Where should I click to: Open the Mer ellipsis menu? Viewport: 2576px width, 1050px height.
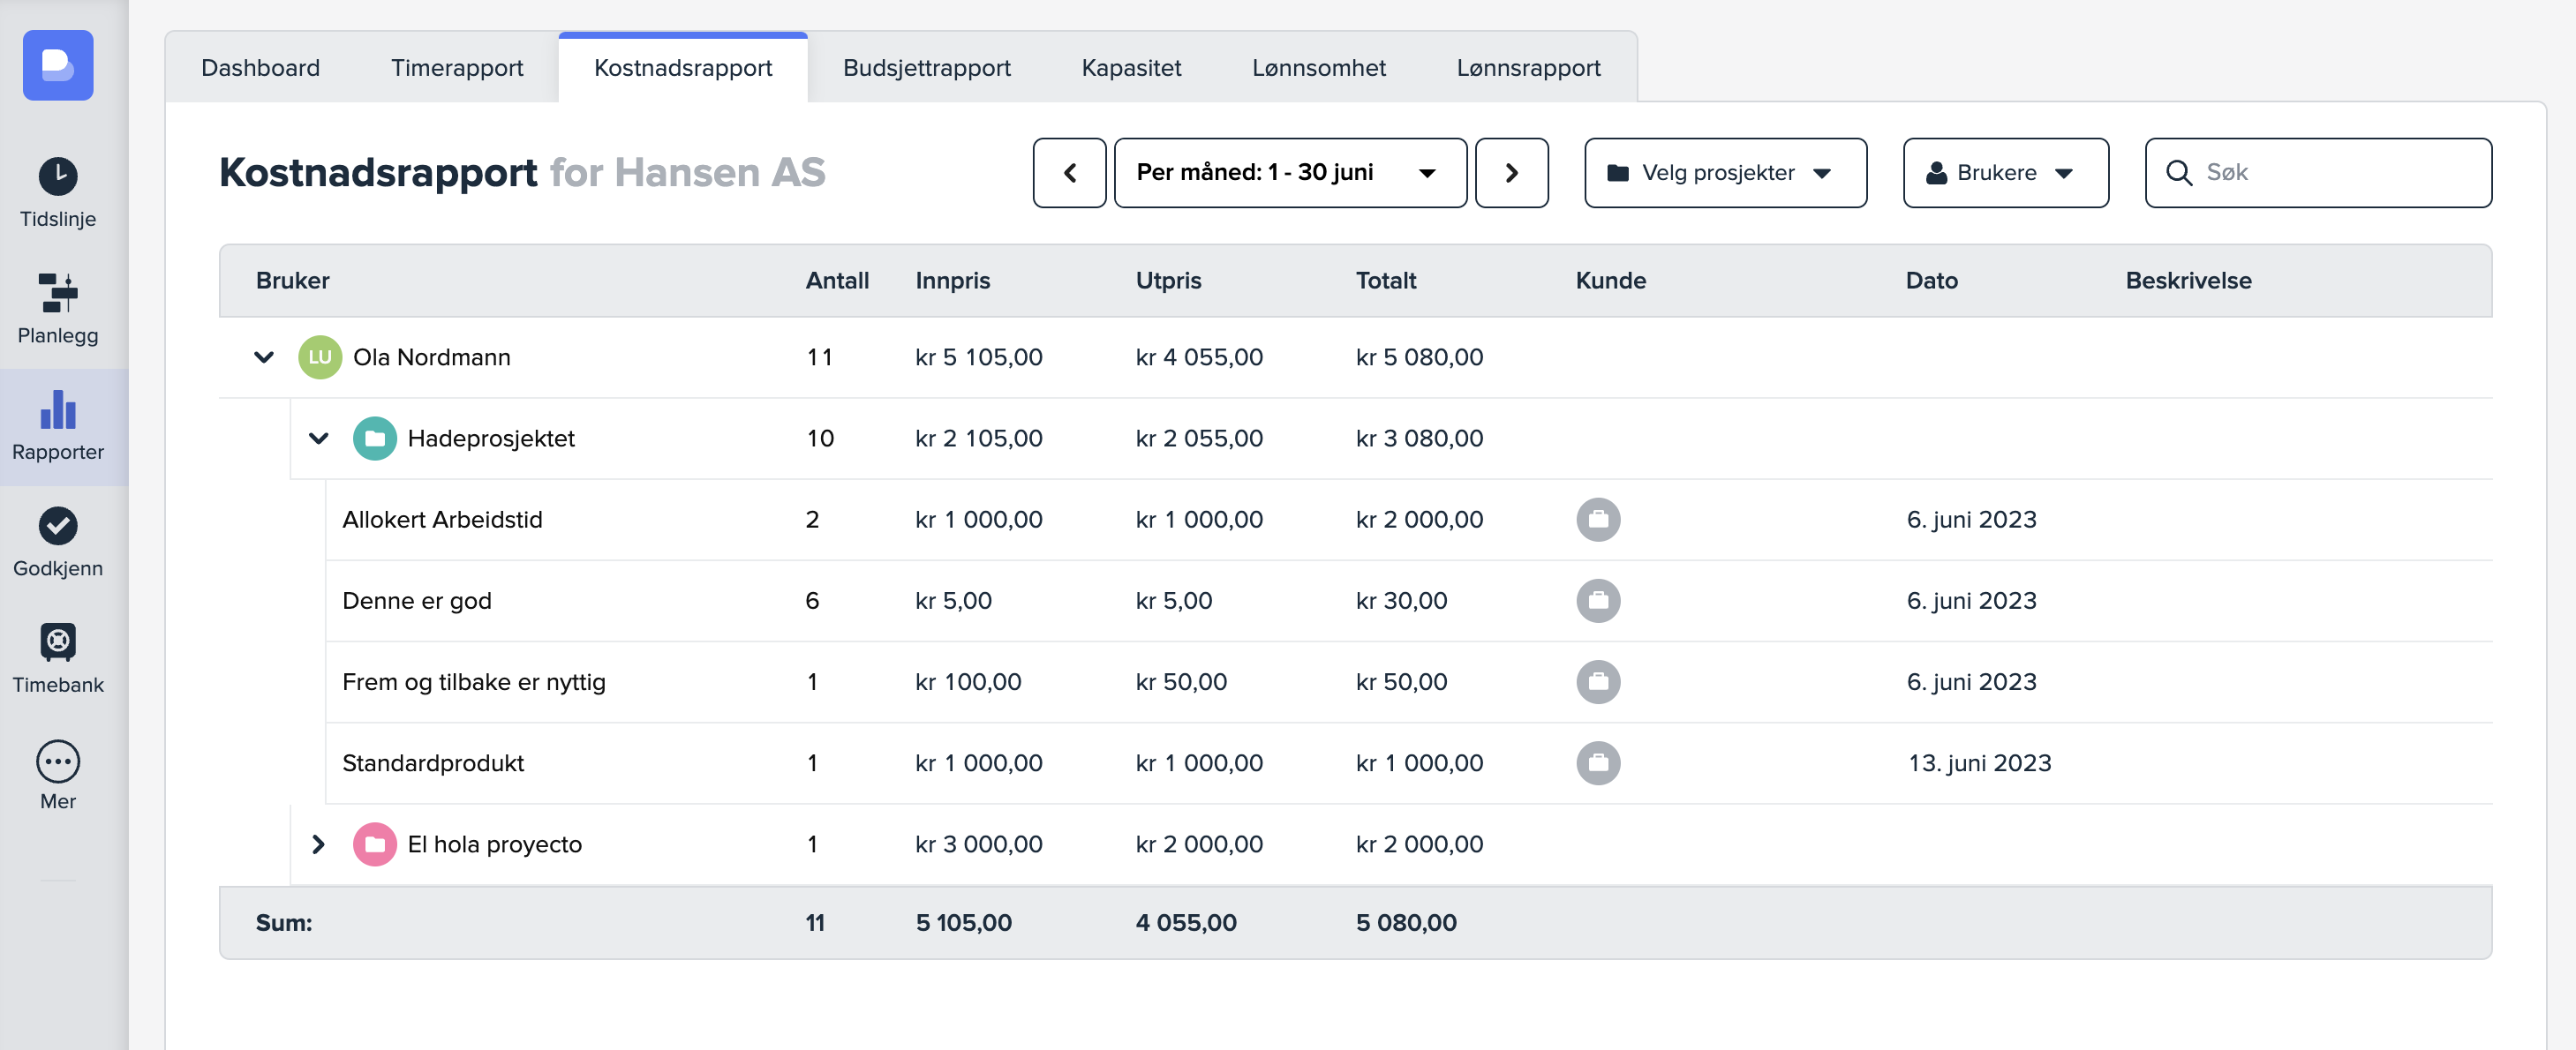tap(58, 761)
